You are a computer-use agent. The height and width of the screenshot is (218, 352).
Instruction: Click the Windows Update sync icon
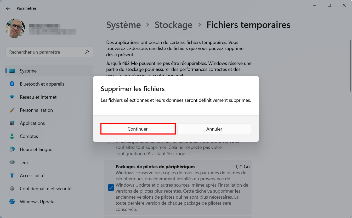[12, 202]
